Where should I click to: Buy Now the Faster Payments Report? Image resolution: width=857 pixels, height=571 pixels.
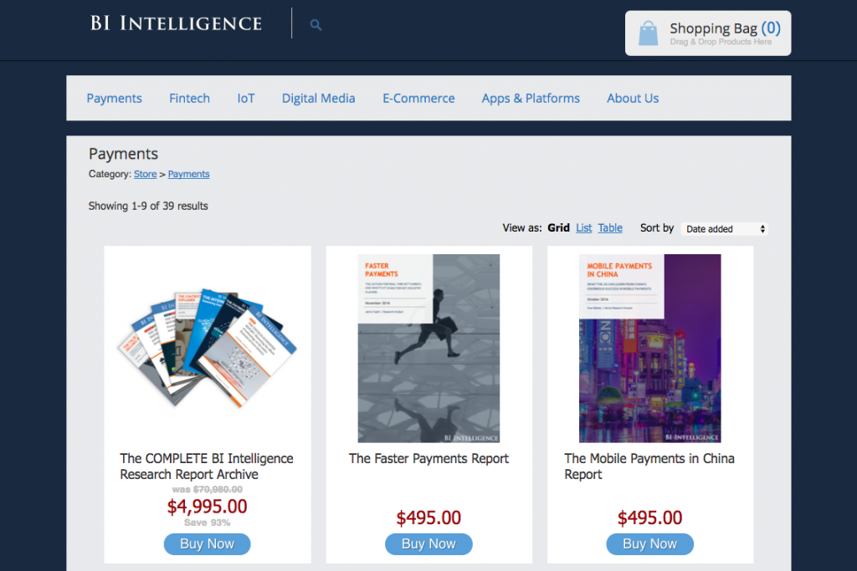click(428, 543)
